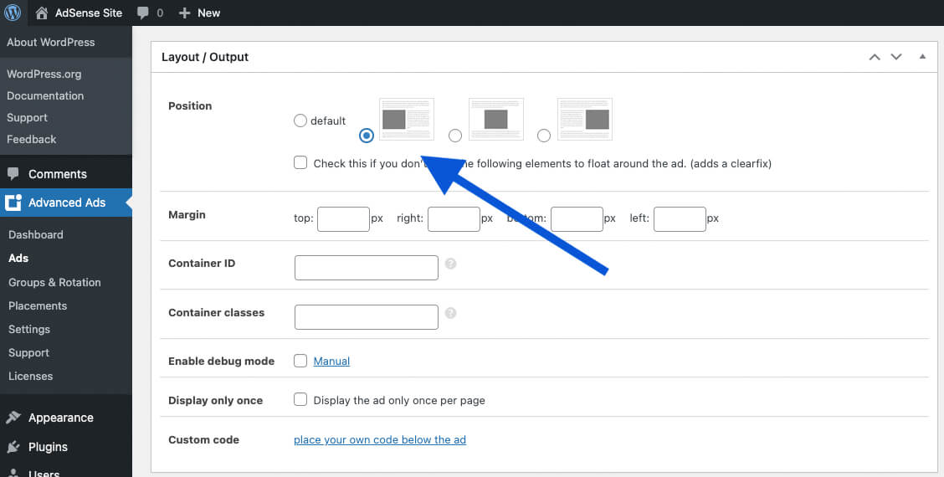Viewport: 944px width, 477px height.
Task: Click place your own code below the ad
Action: coord(379,439)
